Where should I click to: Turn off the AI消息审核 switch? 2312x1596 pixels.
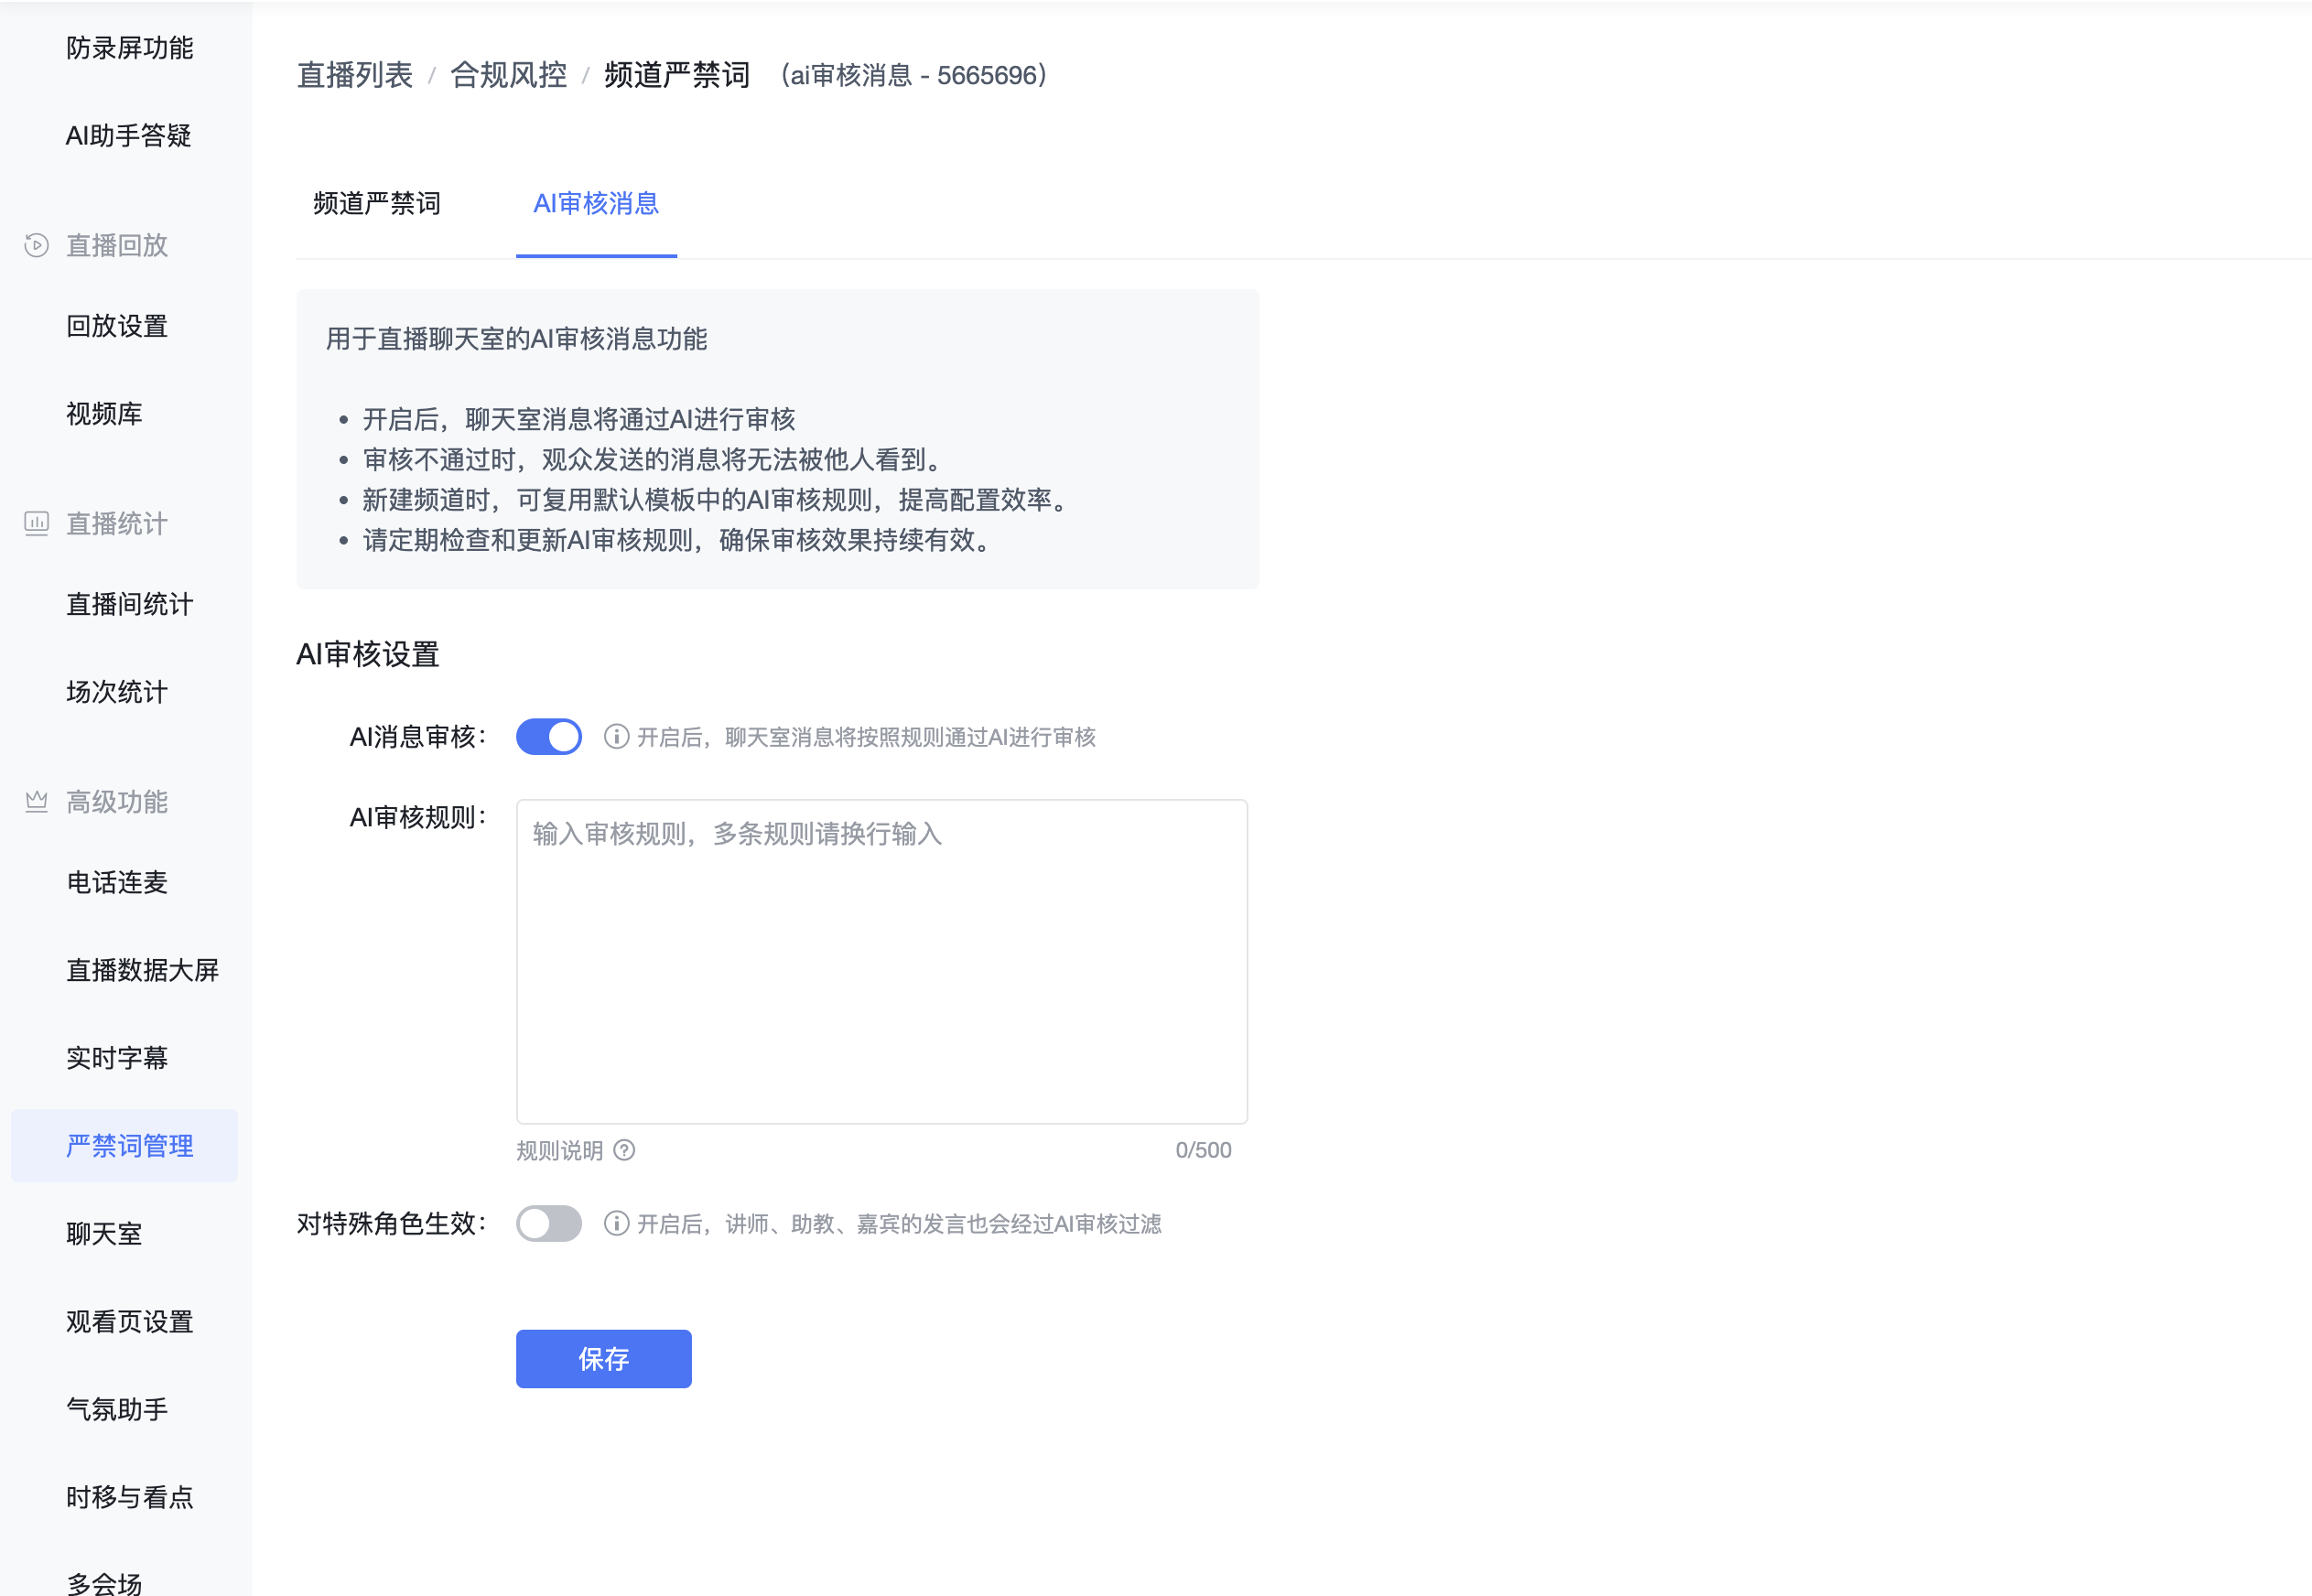click(549, 737)
